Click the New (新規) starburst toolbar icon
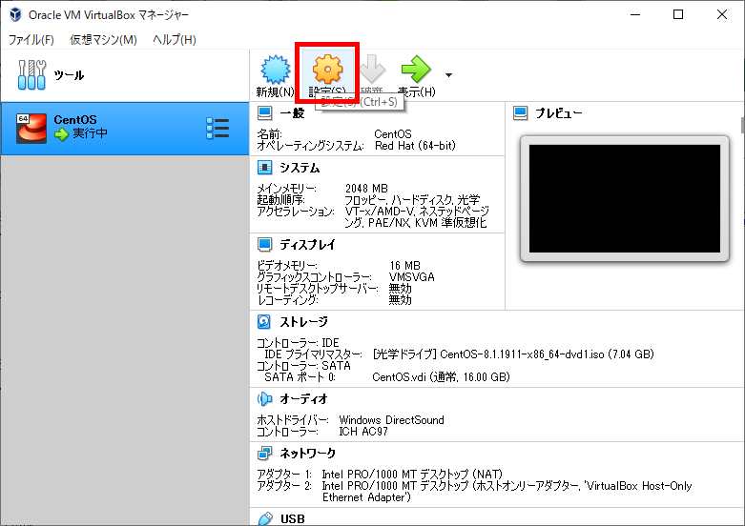 tap(275, 70)
